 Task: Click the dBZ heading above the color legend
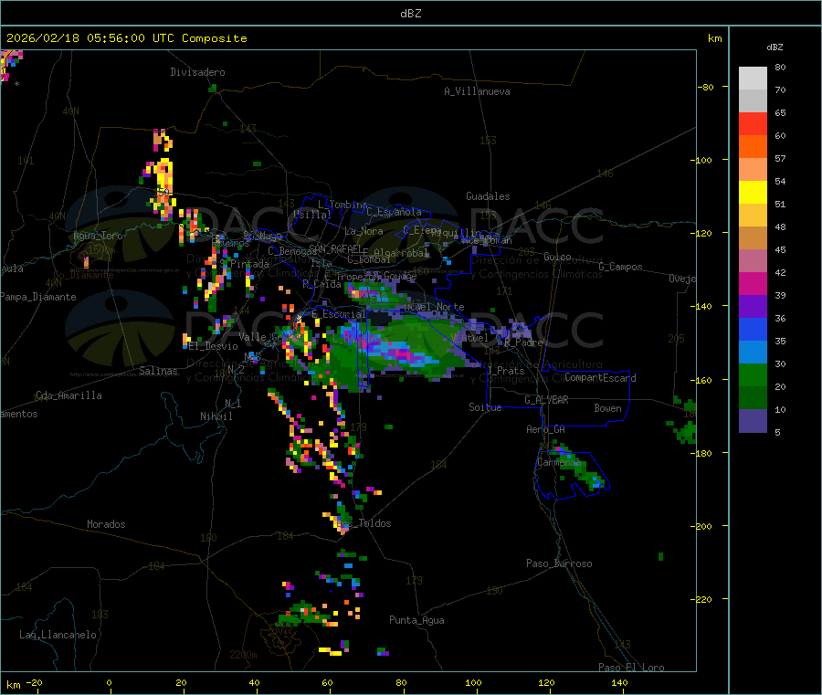pos(775,47)
